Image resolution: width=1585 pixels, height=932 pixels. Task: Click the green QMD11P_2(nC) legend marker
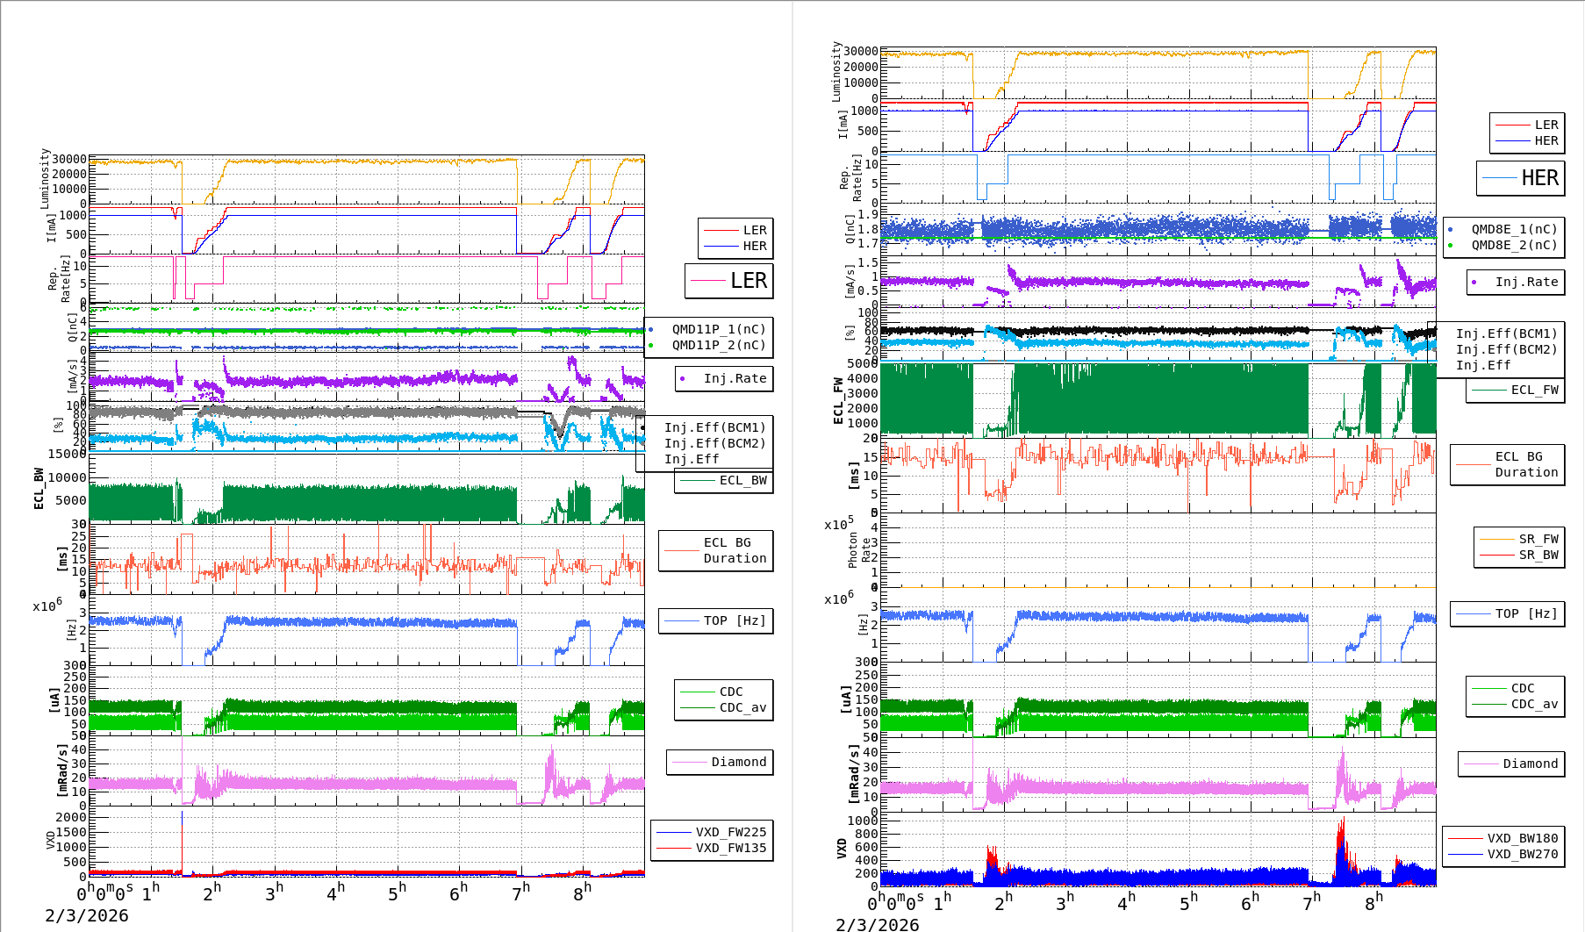pyautogui.click(x=650, y=346)
